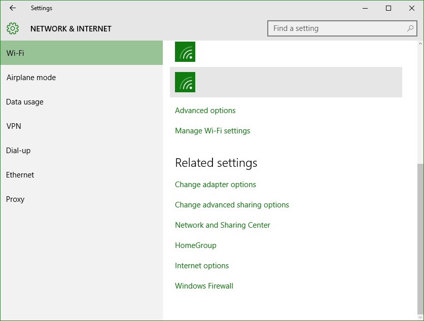Click the back arrow in title bar

point(13,8)
